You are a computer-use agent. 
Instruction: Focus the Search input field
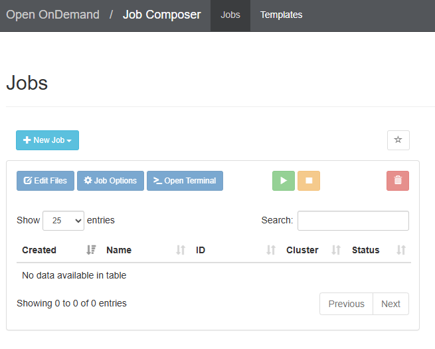[x=353, y=221]
